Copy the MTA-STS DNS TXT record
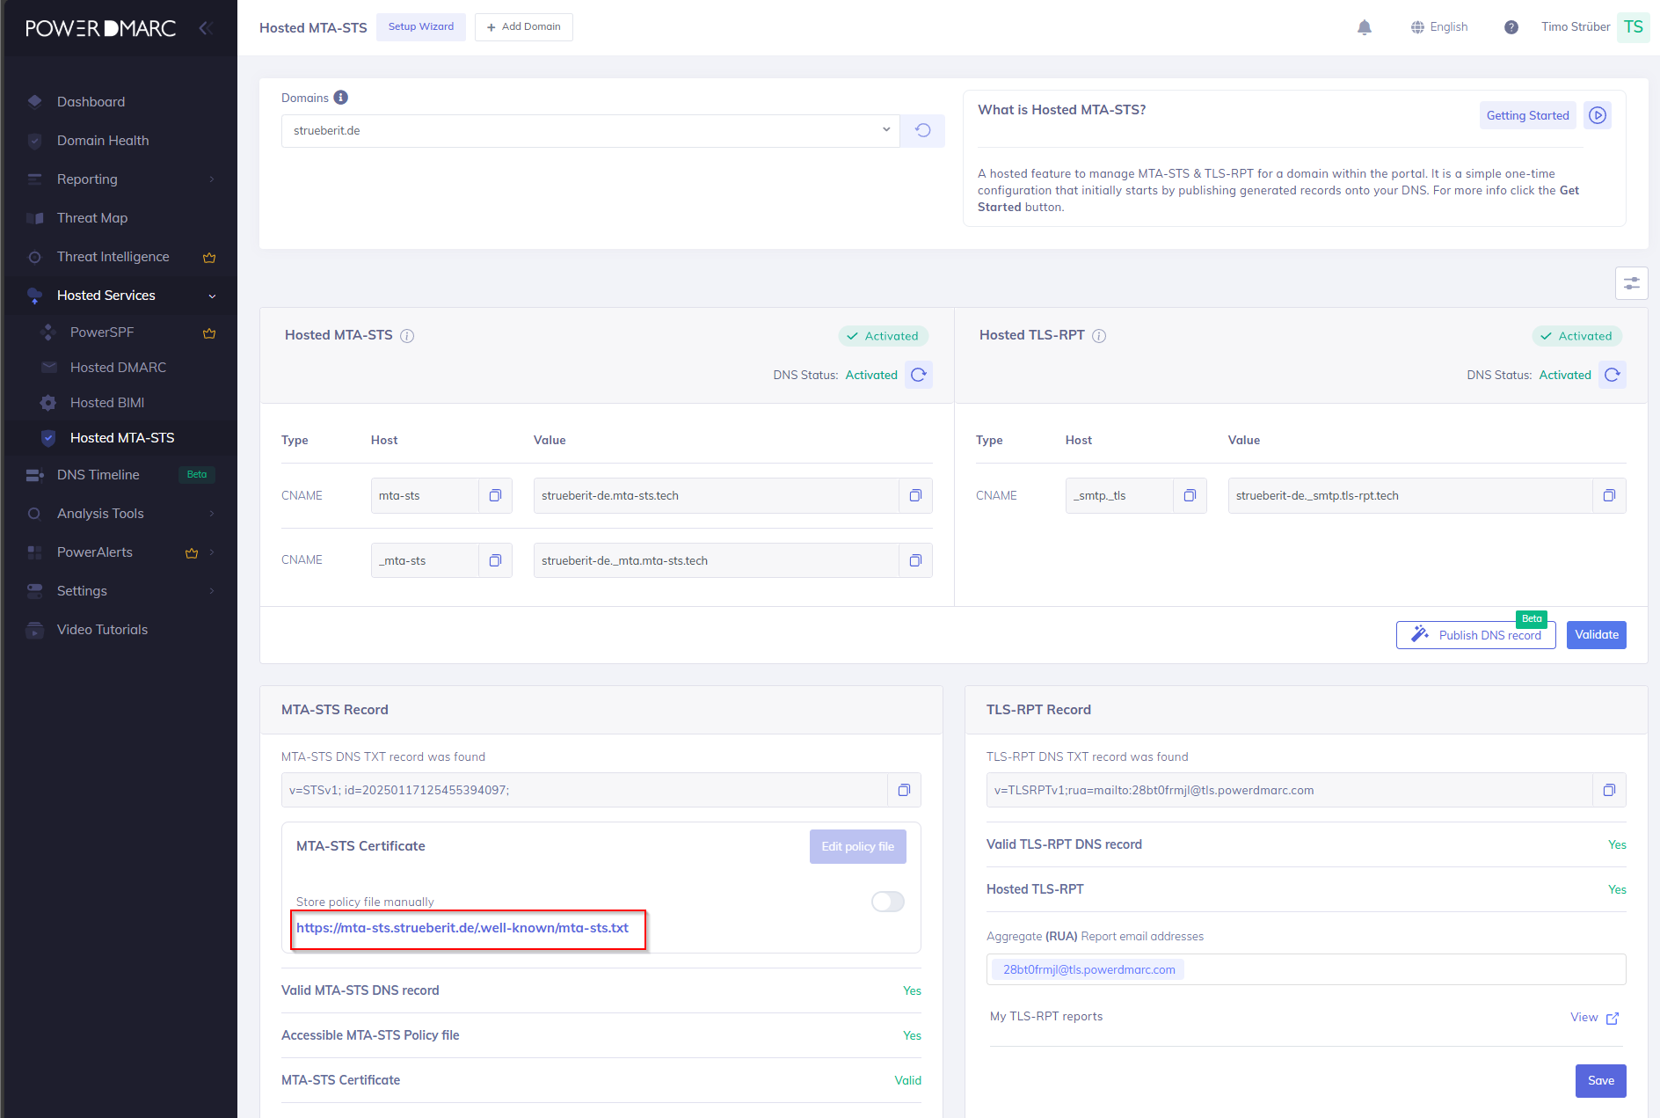 (x=903, y=791)
